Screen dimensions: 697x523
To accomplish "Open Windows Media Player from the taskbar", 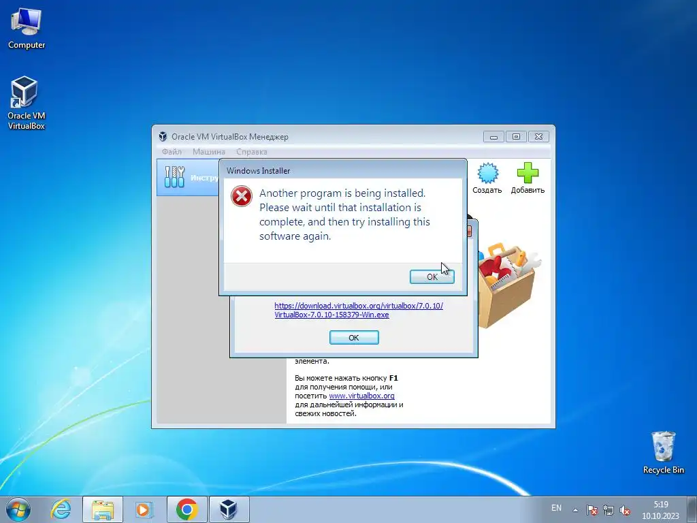I will (144, 509).
